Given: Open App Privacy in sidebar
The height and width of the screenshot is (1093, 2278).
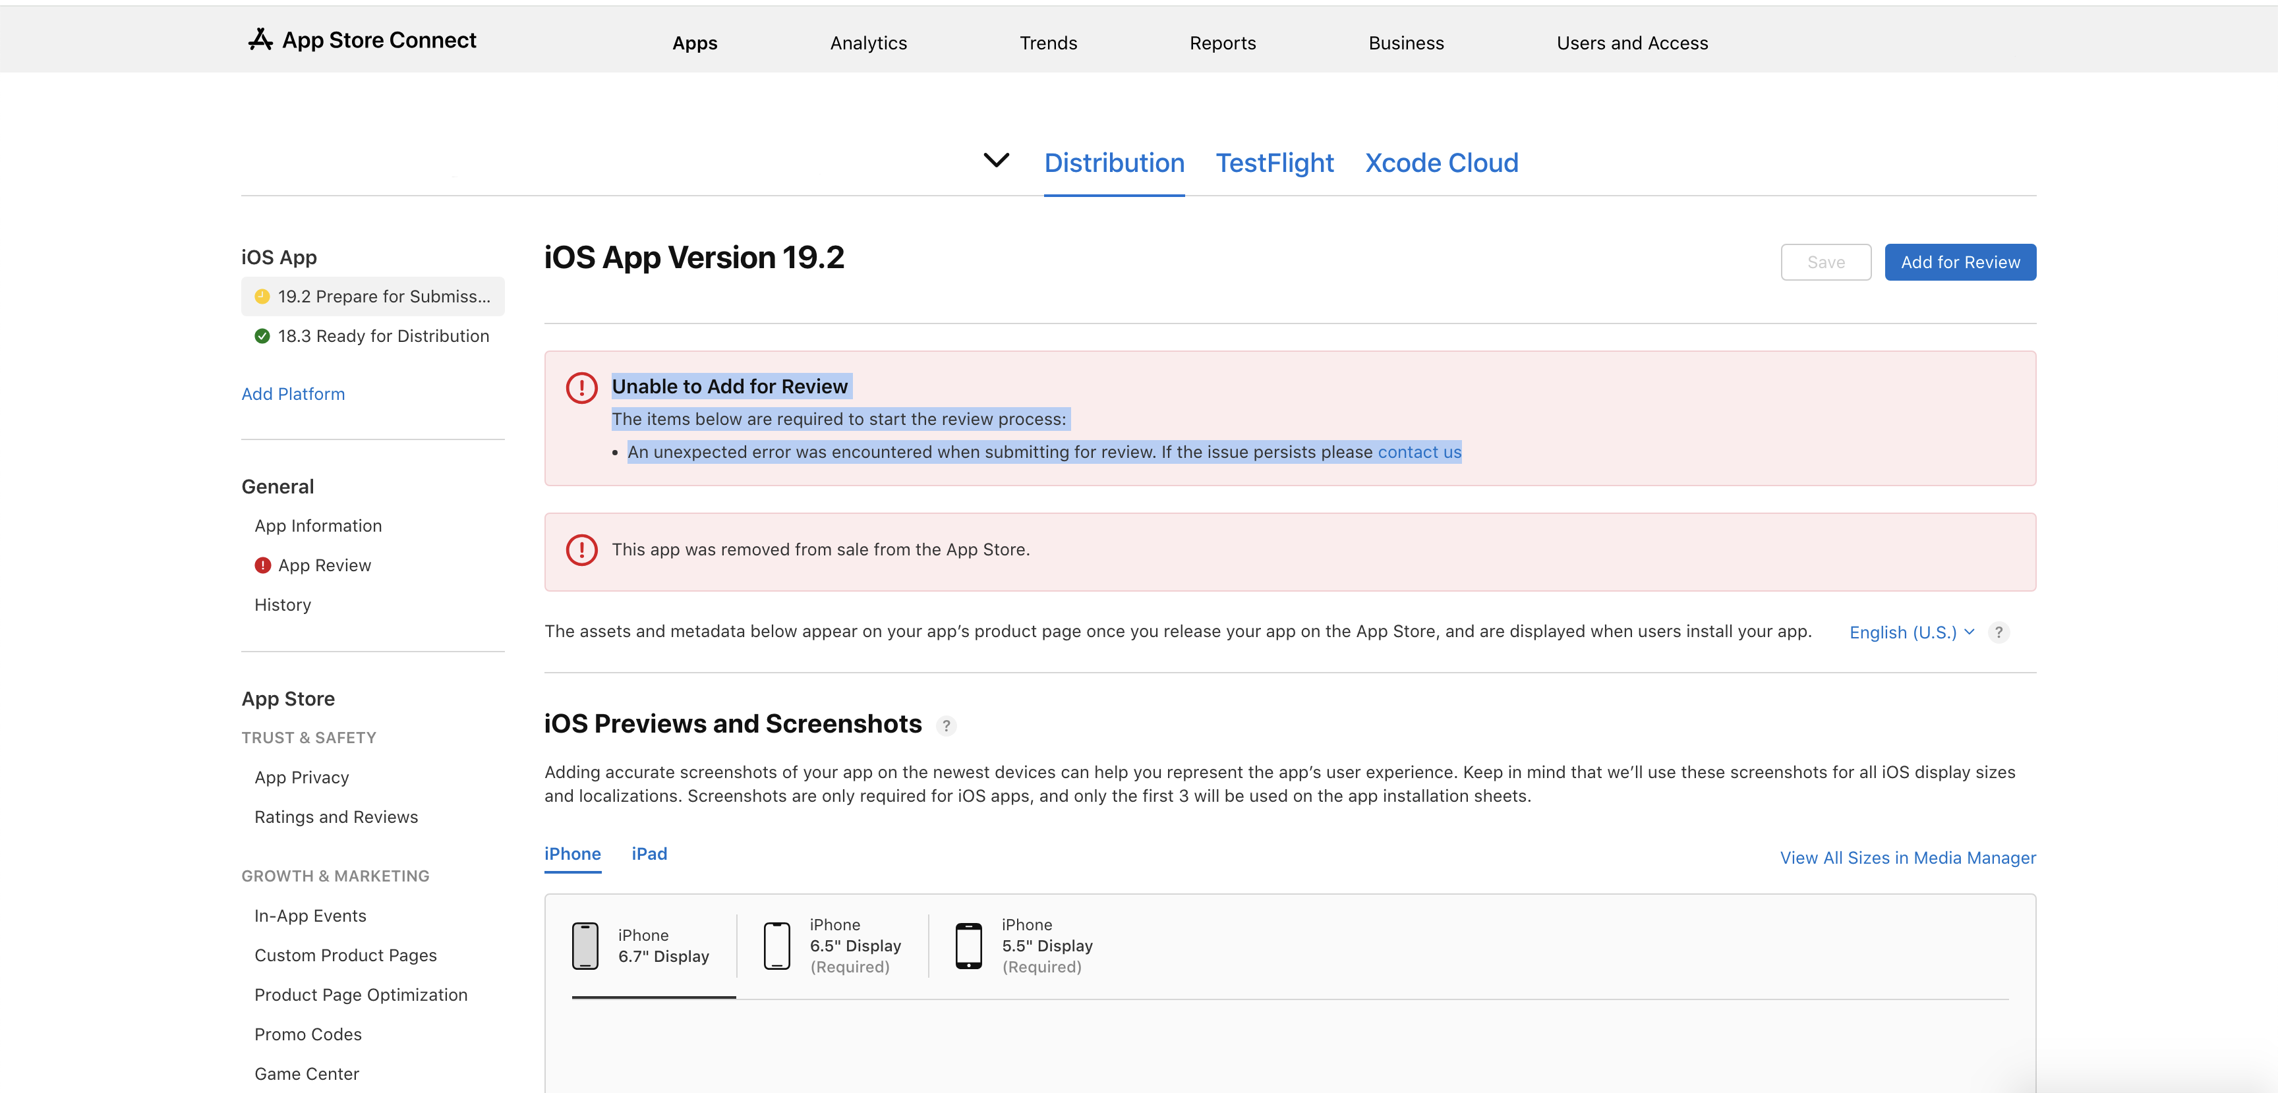Looking at the screenshot, I should pyautogui.click(x=301, y=777).
